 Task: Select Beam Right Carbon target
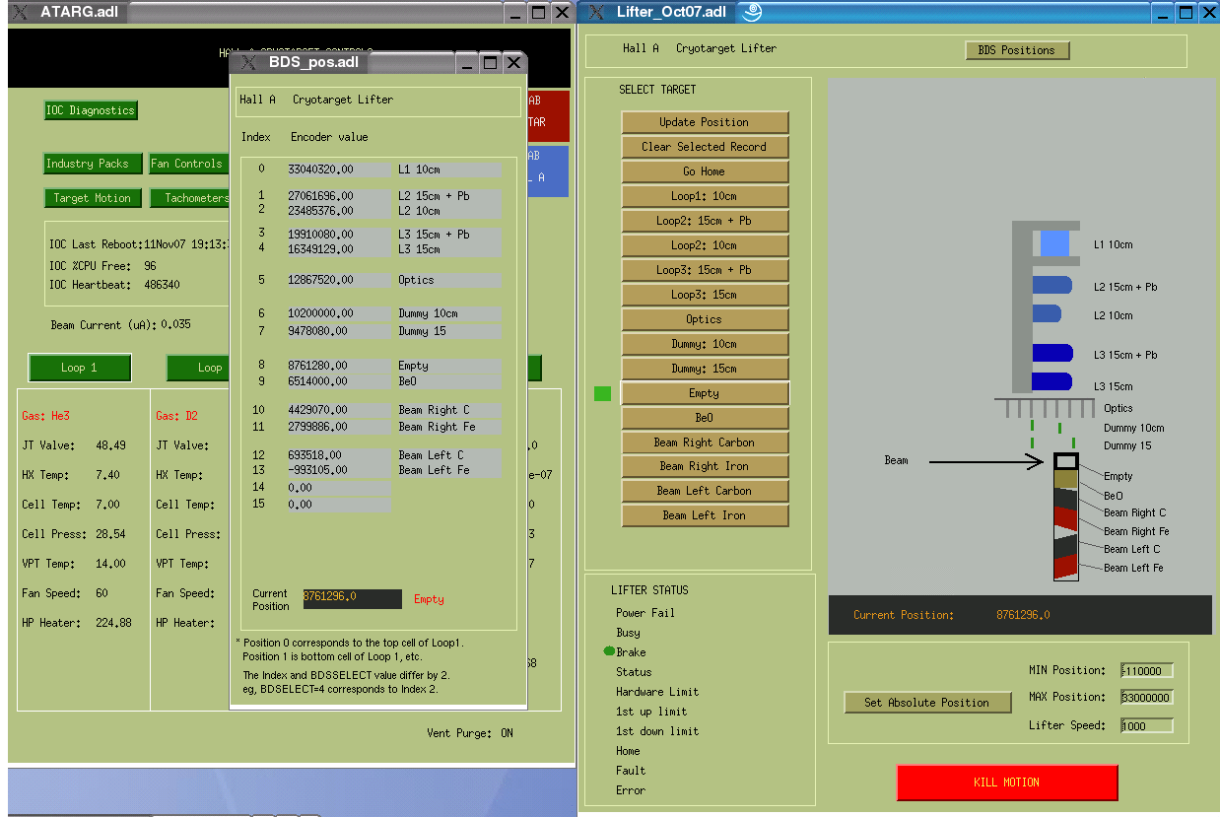705,443
